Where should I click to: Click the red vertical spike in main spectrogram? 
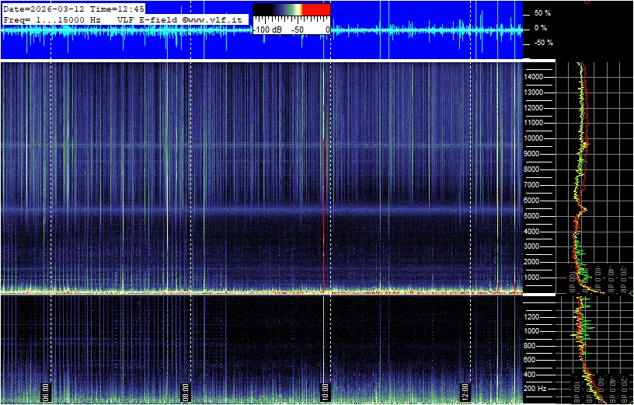click(x=323, y=194)
